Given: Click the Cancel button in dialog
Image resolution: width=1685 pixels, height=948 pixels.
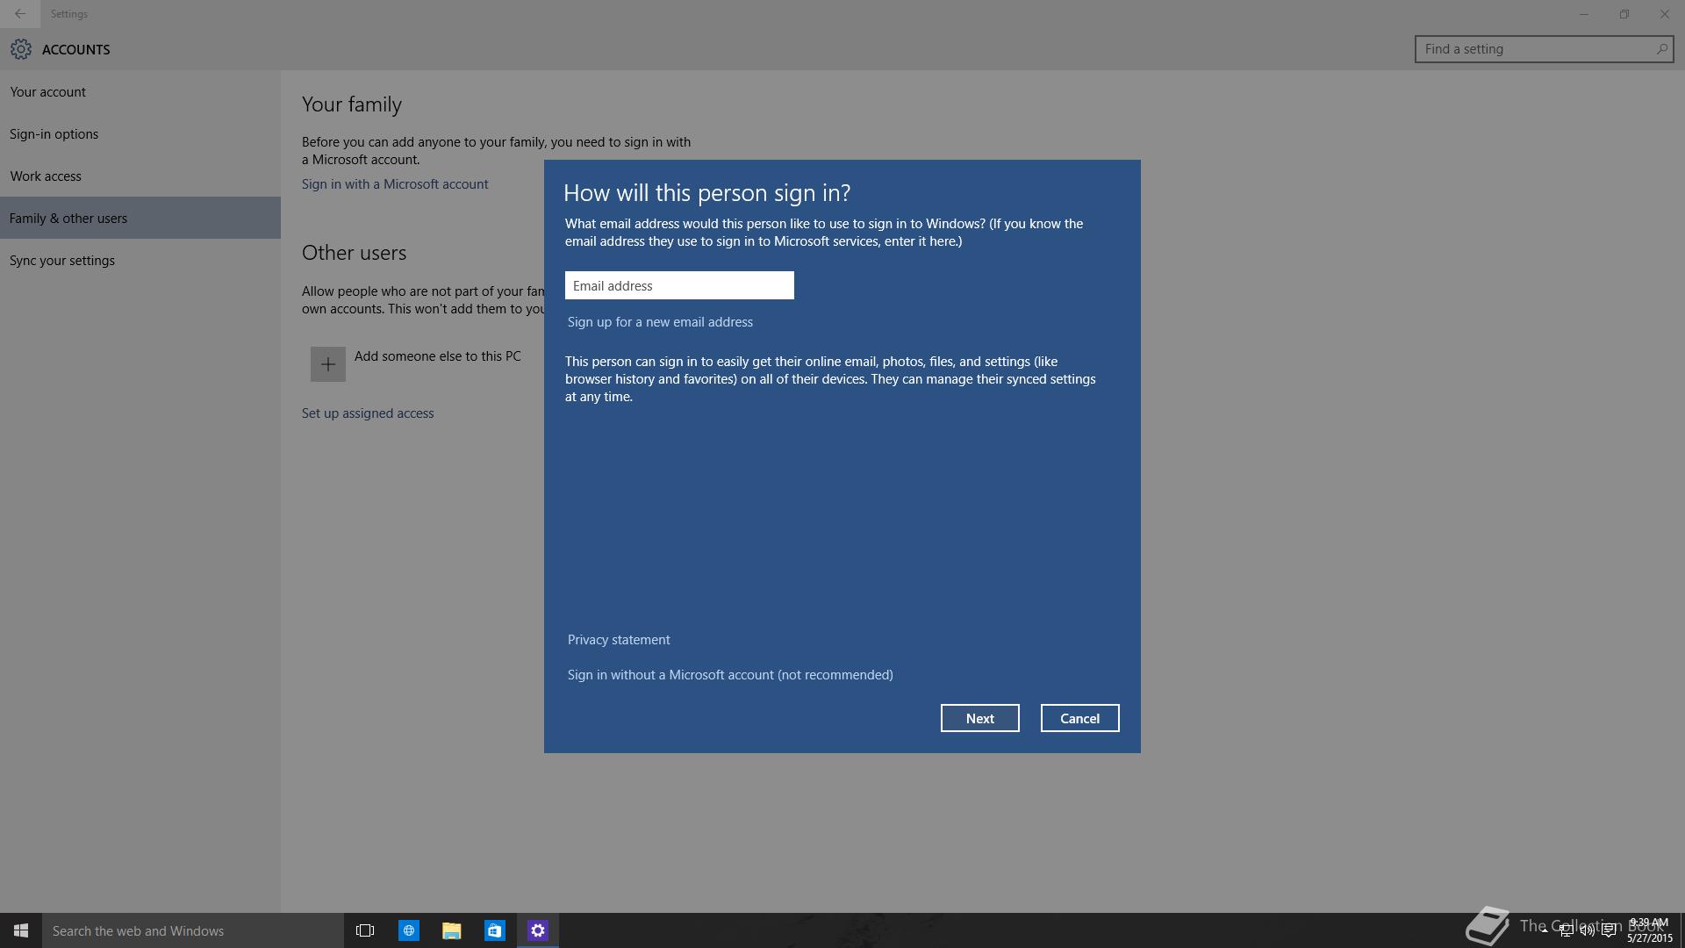Looking at the screenshot, I should [x=1079, y=718].
